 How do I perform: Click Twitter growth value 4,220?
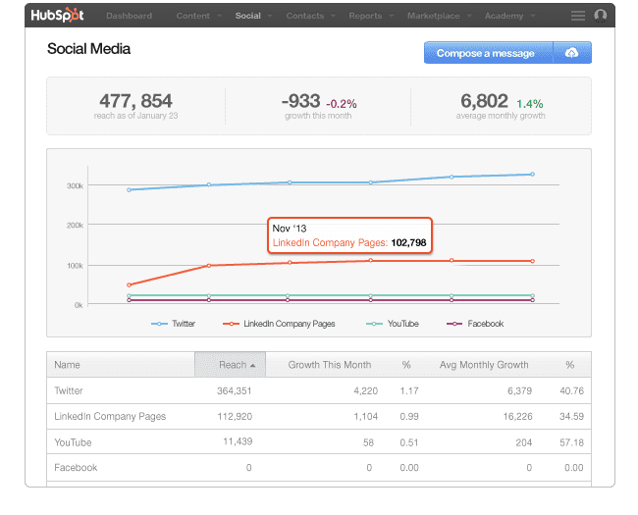(x=366, y=391)
